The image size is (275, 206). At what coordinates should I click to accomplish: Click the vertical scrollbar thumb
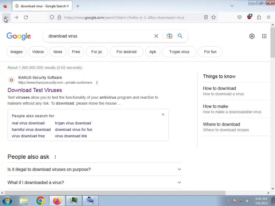(x=273, y=43)
